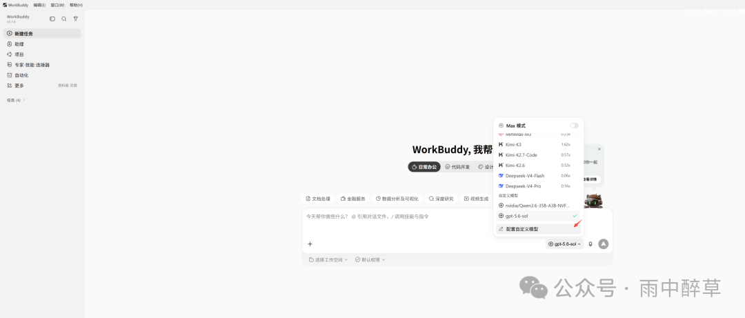Open the 窗口(W) menu
Image resolution: width=745 pixels, height=318 pixels.
click(x=57, y=5)
